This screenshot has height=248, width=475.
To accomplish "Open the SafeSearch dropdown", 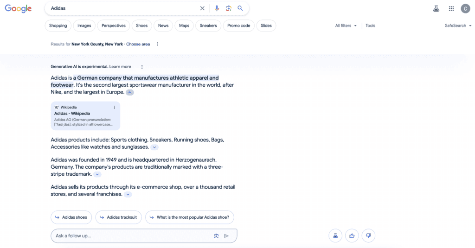I will (x=457, y=25).
